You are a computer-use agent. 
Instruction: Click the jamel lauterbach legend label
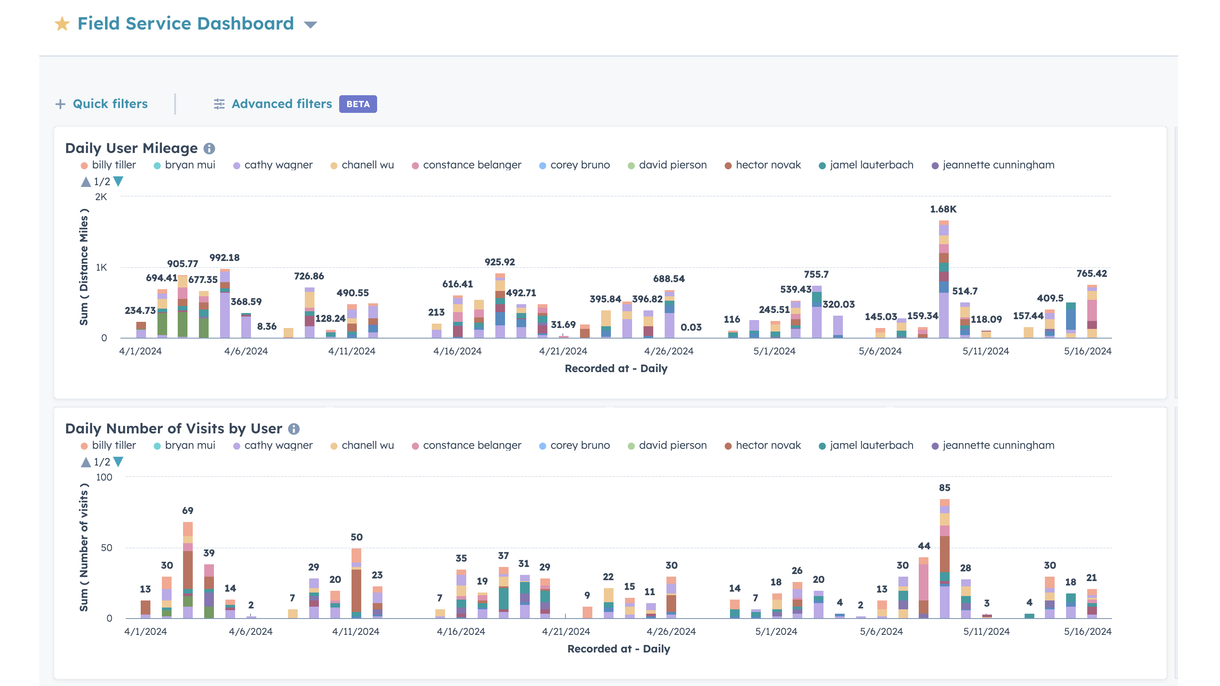point(872,165)
